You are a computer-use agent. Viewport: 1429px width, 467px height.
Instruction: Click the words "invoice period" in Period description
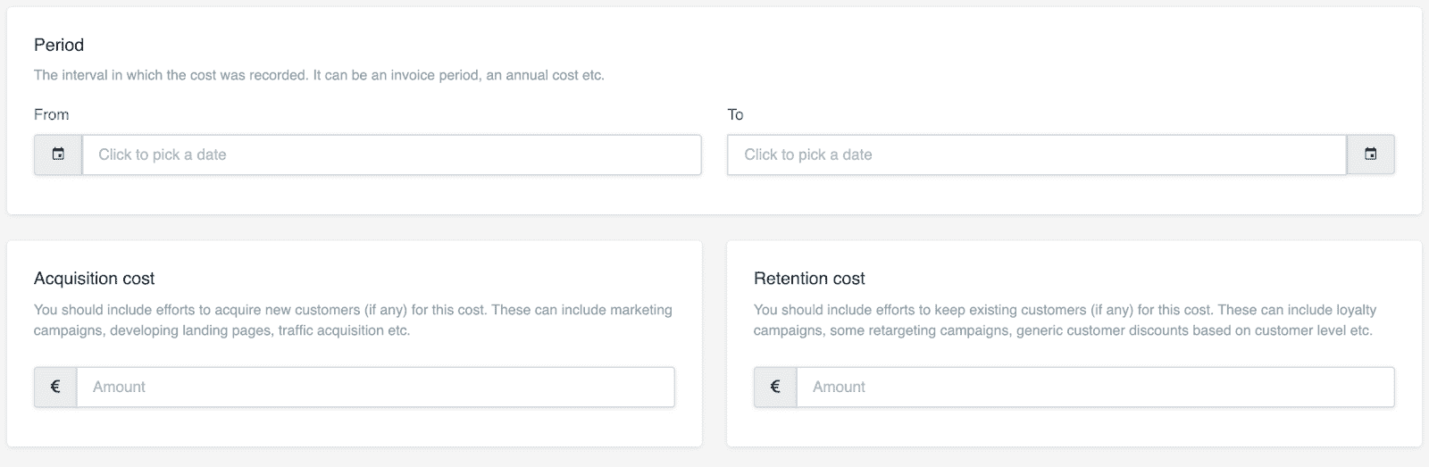[434, 75]
